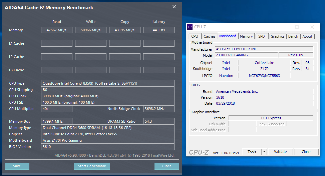
Task: Click the Memory Write value 50966 MB/s
Action: tap(90, 30)
